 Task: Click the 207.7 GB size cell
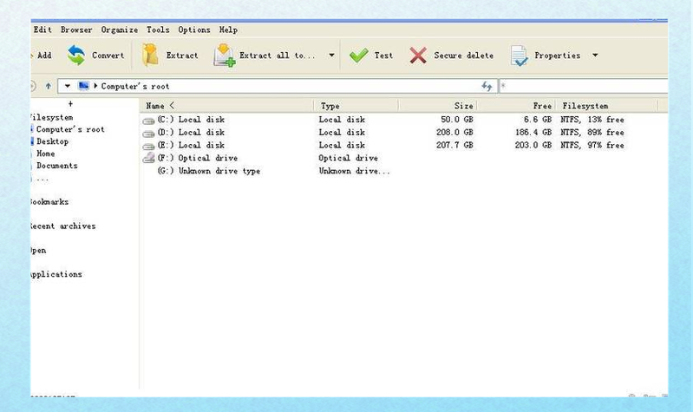(454, 145)
